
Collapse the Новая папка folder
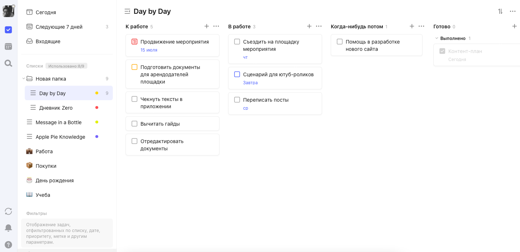coord(24,79)
